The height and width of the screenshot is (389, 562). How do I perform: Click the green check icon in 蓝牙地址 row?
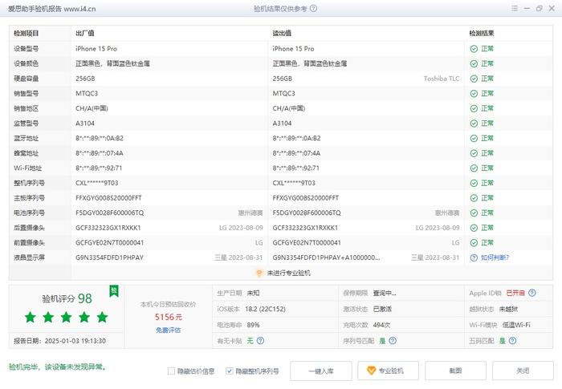point(474,138)
